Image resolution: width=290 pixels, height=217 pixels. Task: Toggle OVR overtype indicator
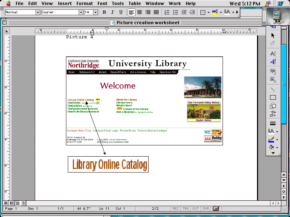coord(206,209)
